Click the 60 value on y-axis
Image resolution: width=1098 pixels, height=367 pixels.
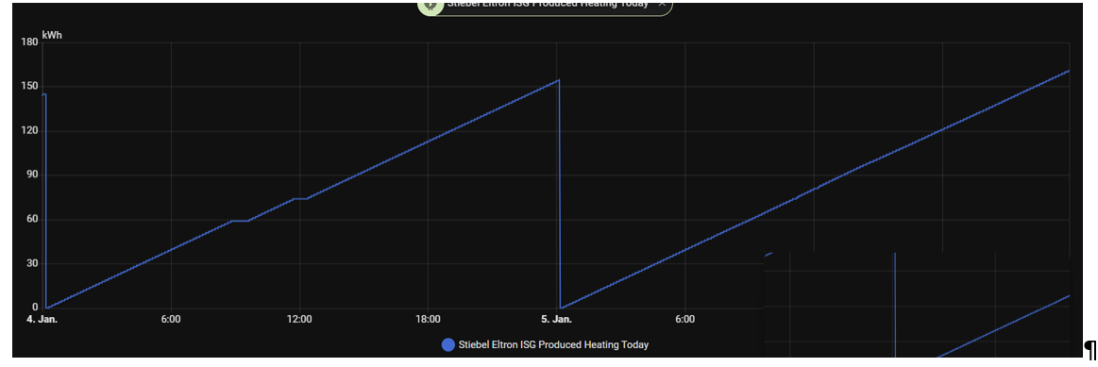coord(32,219)
